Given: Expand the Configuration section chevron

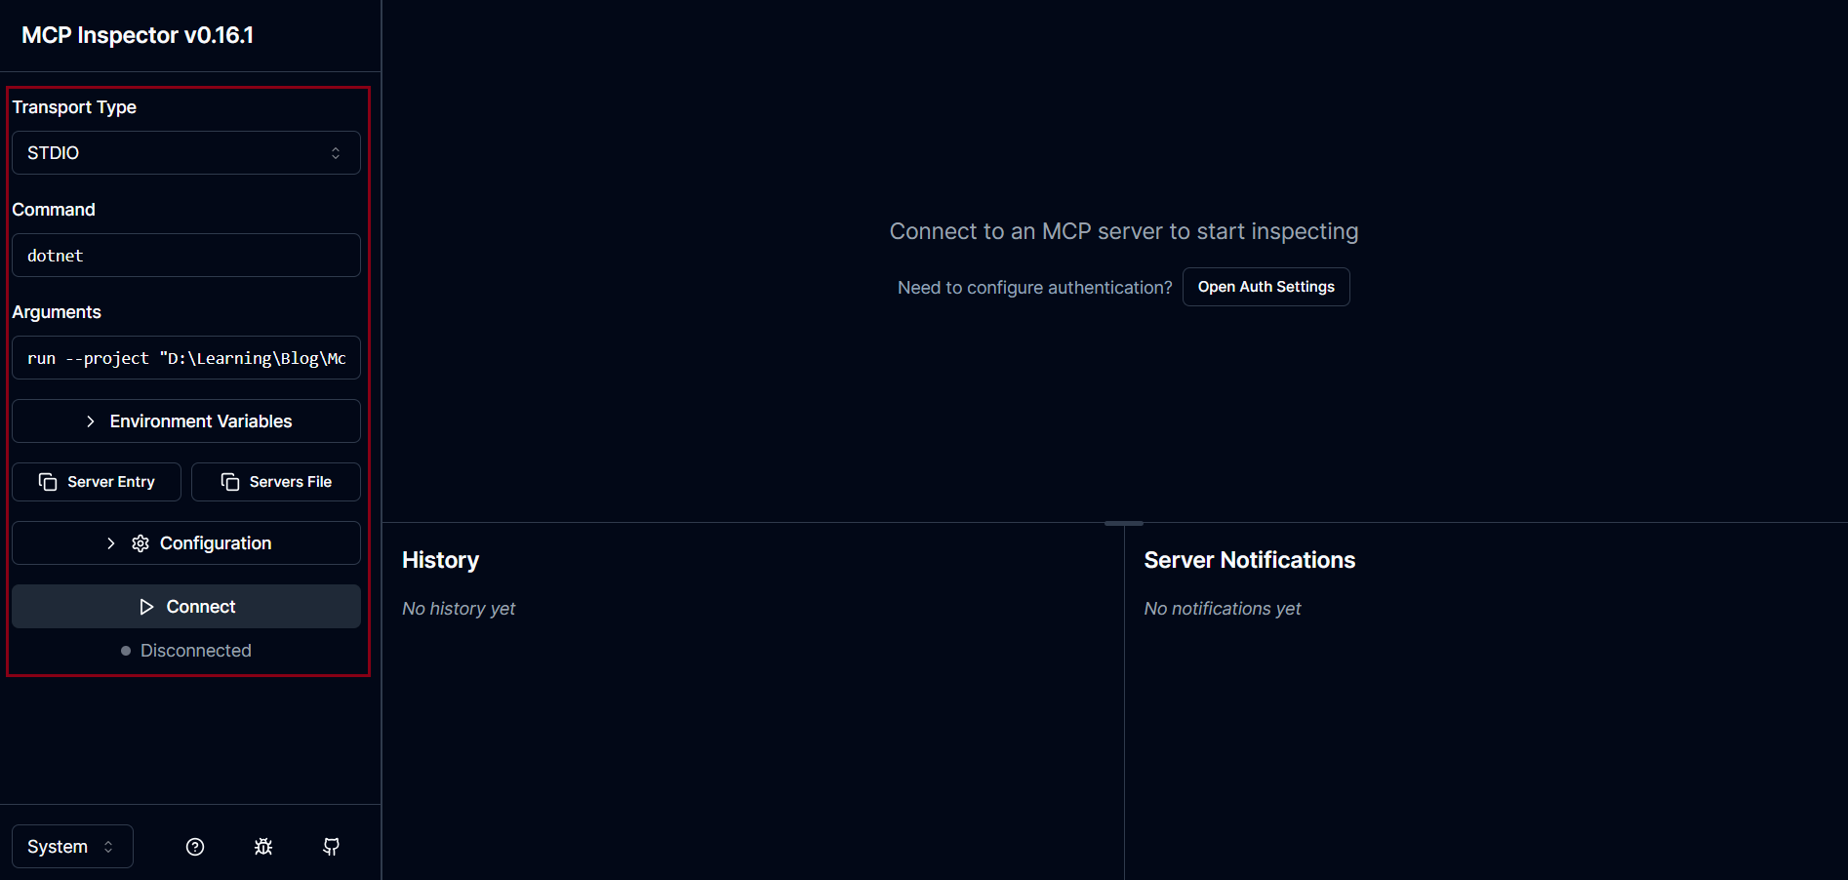Looking at the screenshot, I should point(111,543).
